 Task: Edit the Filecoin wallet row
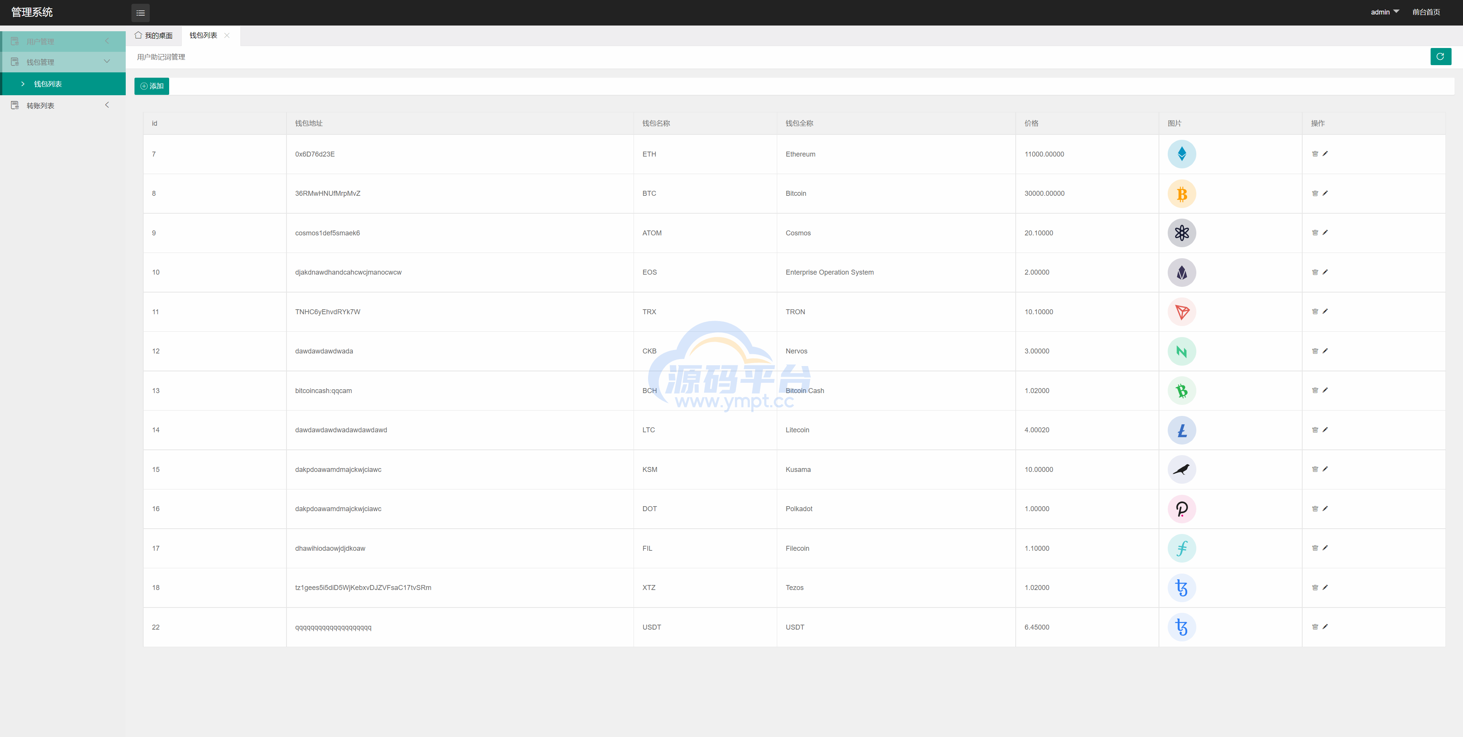click(1325, 548)
